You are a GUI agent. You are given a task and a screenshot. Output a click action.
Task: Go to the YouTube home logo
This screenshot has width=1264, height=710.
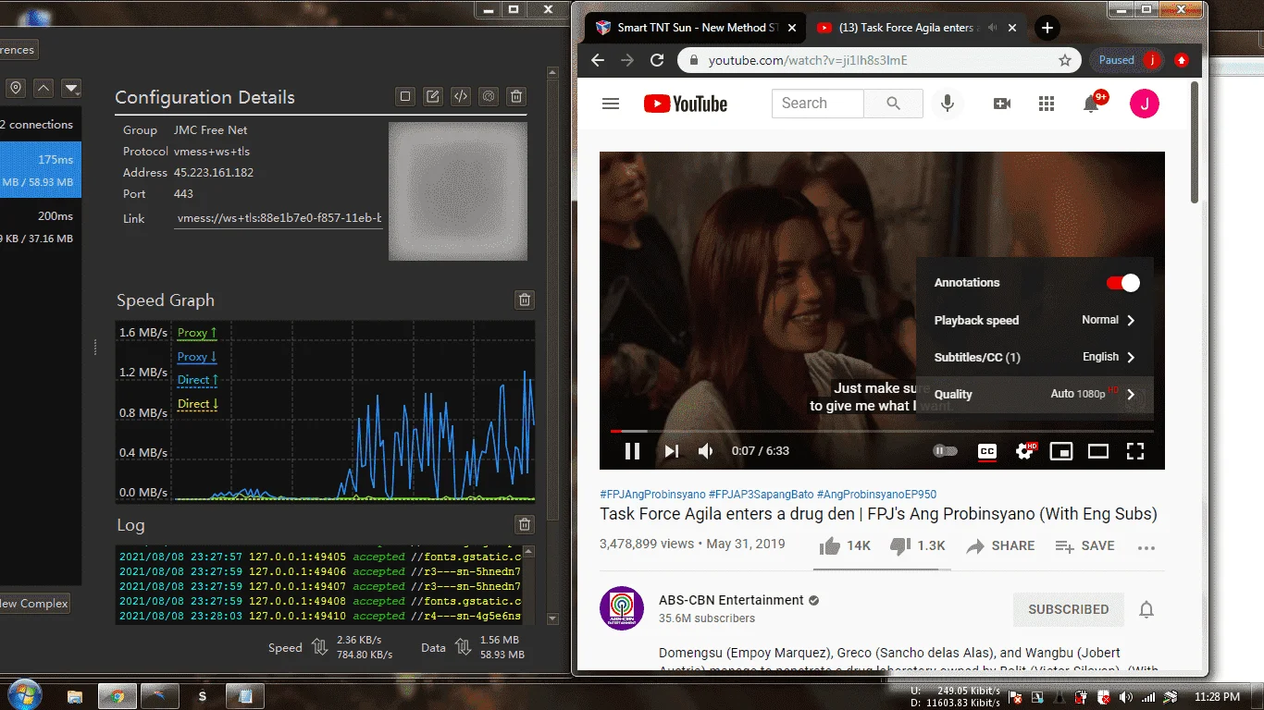click(686, 104)
